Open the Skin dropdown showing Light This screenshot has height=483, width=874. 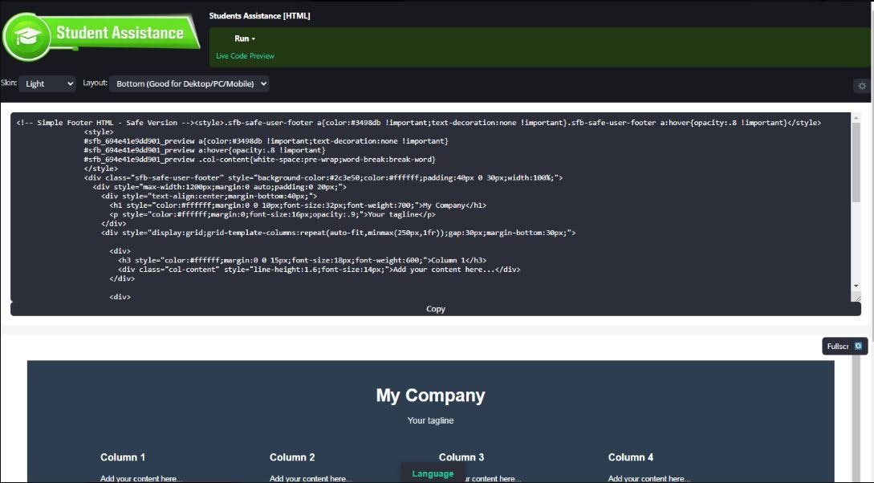tap(46, 83)
